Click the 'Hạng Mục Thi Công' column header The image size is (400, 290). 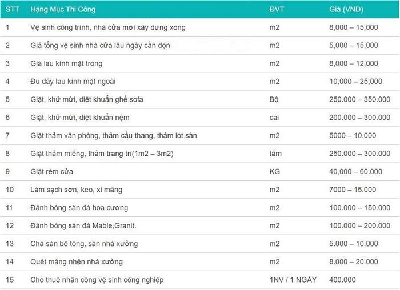coord(63,10)
